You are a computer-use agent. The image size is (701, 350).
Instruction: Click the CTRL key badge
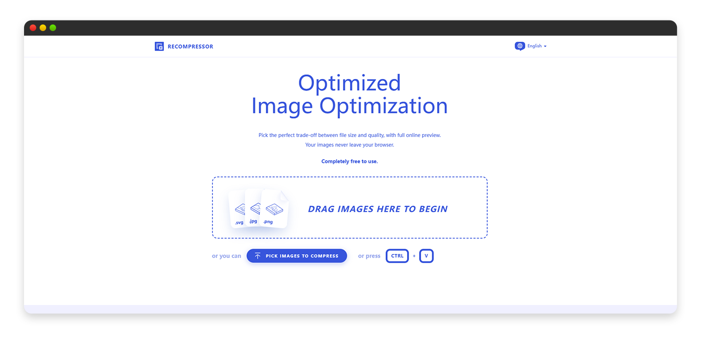(x=397, y=256)
